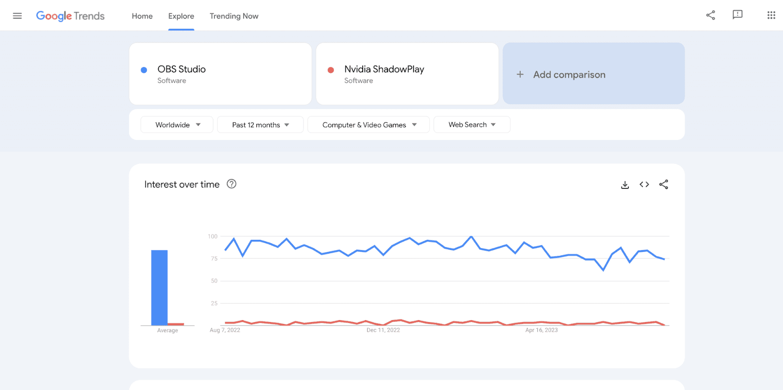Viewport: 783px width, 390px height.
Task: Open the Google apps grid
Action: [771, 15]
